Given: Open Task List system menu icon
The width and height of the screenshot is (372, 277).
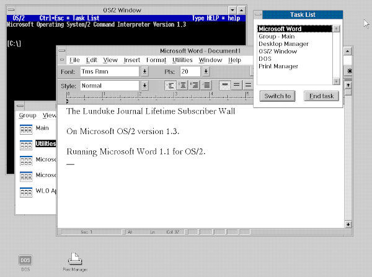Looking at the screenshot, I should pyautogui.click(x=258, y=15).
